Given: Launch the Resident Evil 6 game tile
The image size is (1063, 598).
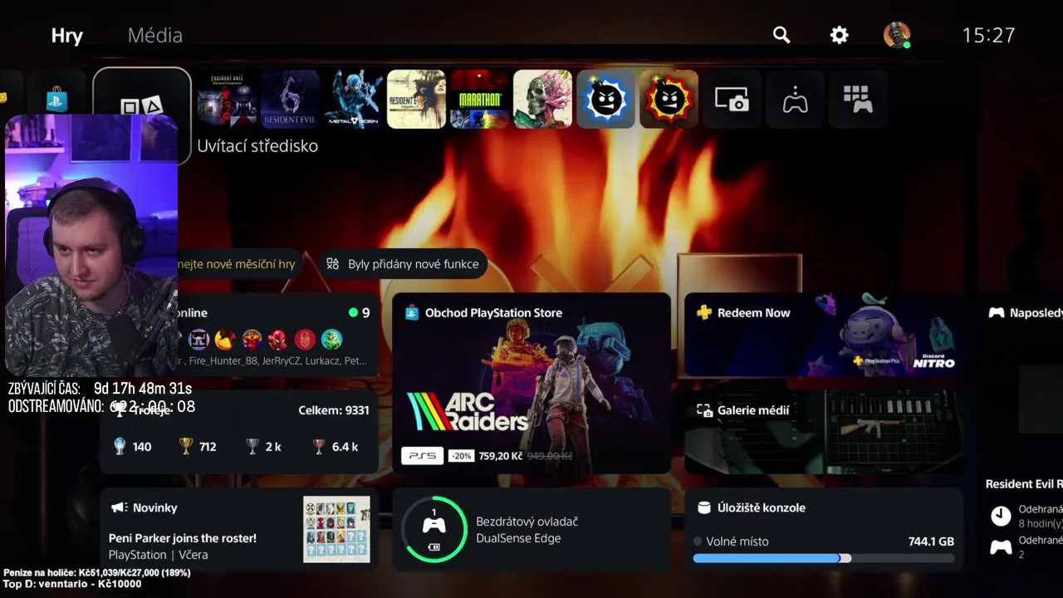Looking at the screenshot, I should coord(290,99).
